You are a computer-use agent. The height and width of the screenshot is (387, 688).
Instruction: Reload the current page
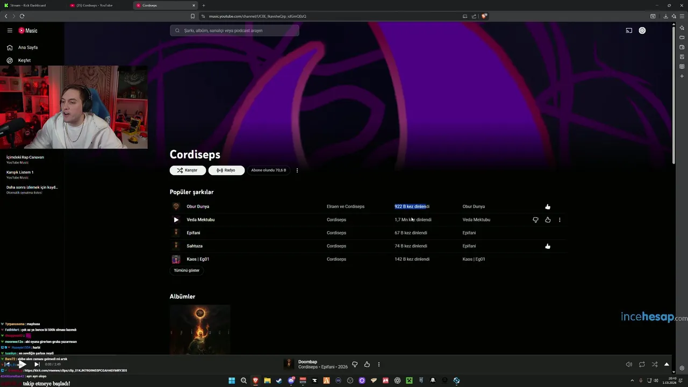[22, 16]
